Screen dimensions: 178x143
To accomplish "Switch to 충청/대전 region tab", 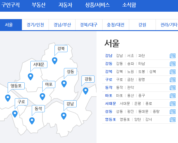I will coord(116,25).
